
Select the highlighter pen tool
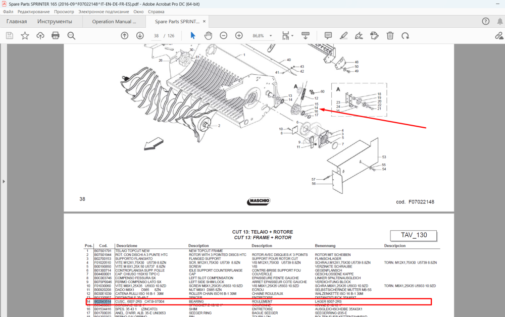(x=343, y=35)
